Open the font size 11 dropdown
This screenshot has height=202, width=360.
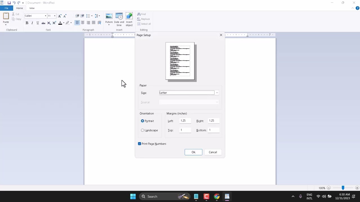point(55,16)
